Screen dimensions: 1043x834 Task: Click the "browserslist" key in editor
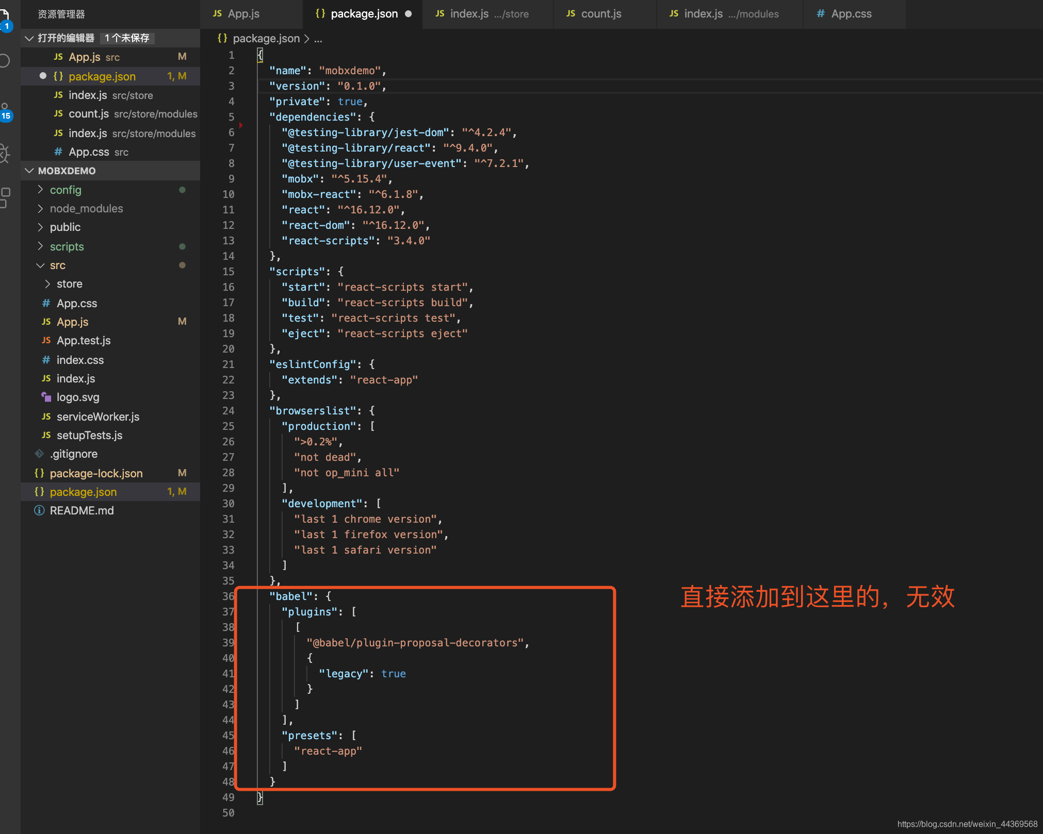[313, 411]
